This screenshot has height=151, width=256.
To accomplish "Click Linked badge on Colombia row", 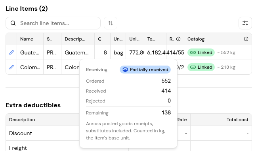I will pyautogui.click(x=201, y=67).
